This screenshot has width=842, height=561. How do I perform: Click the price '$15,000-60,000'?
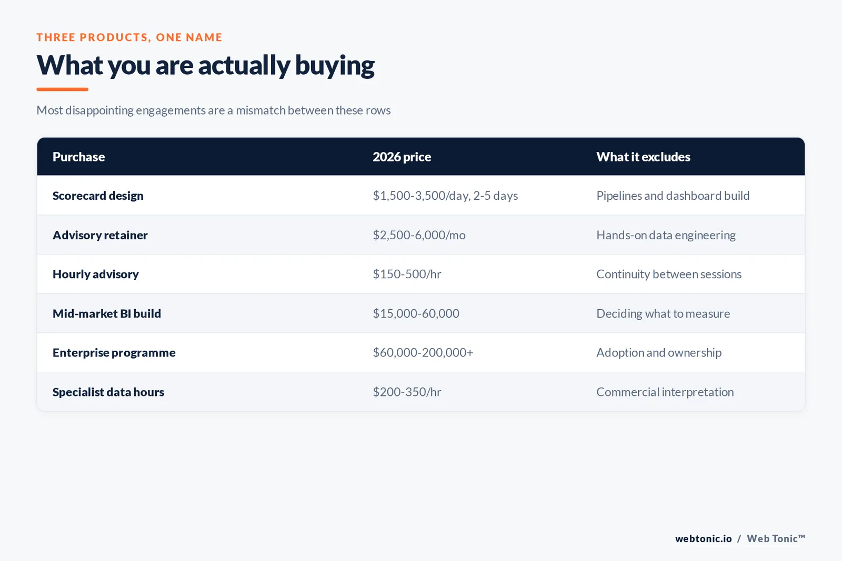pyautogui.click(x=416, y=313)
